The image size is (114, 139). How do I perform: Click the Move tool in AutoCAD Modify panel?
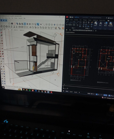coord(84,22)
